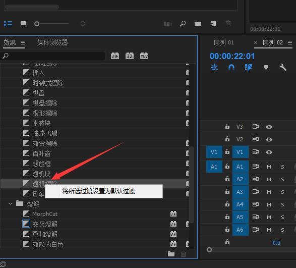Image resolution: width=296 pixels, height=268 pixels.
Task: Hide track V1 output with eye icon
Action: (x=269, y=152)
